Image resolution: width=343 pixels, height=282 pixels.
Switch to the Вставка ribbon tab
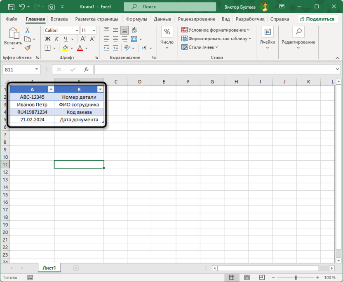point(59,19)
